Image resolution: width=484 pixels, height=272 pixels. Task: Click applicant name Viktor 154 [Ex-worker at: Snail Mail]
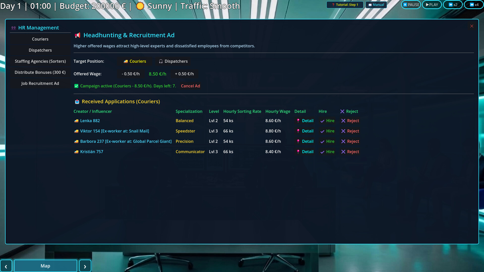point(115,131)
